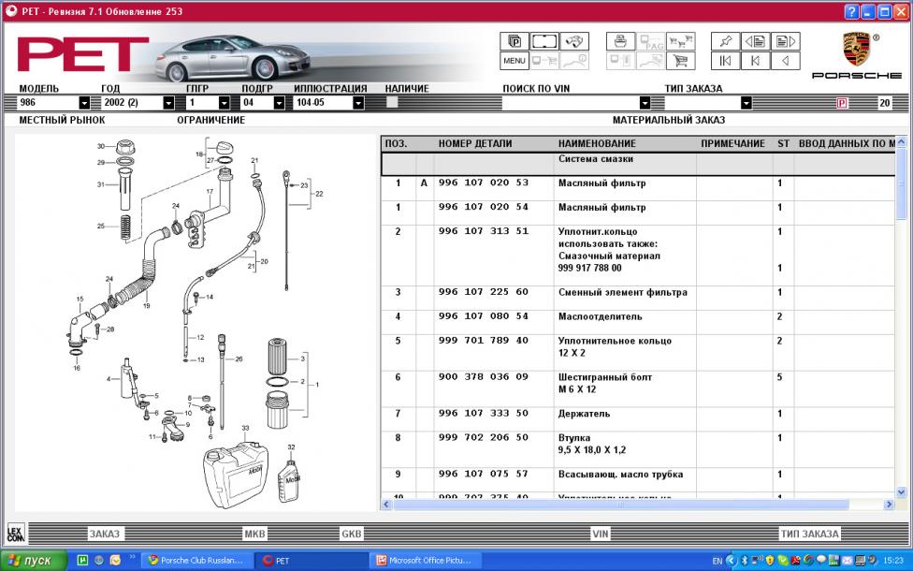This screenshot has width=913, height=571.
Task: Click the EN language indicator
Action: click(x=717, y=561)
